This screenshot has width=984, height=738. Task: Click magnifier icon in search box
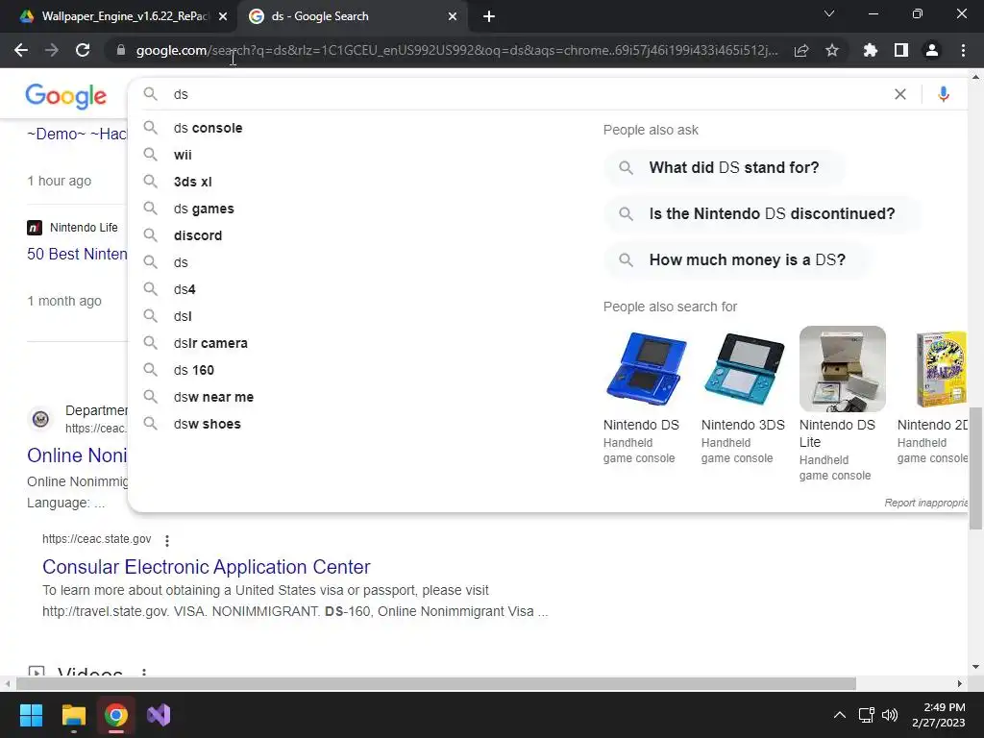[150, 94]
